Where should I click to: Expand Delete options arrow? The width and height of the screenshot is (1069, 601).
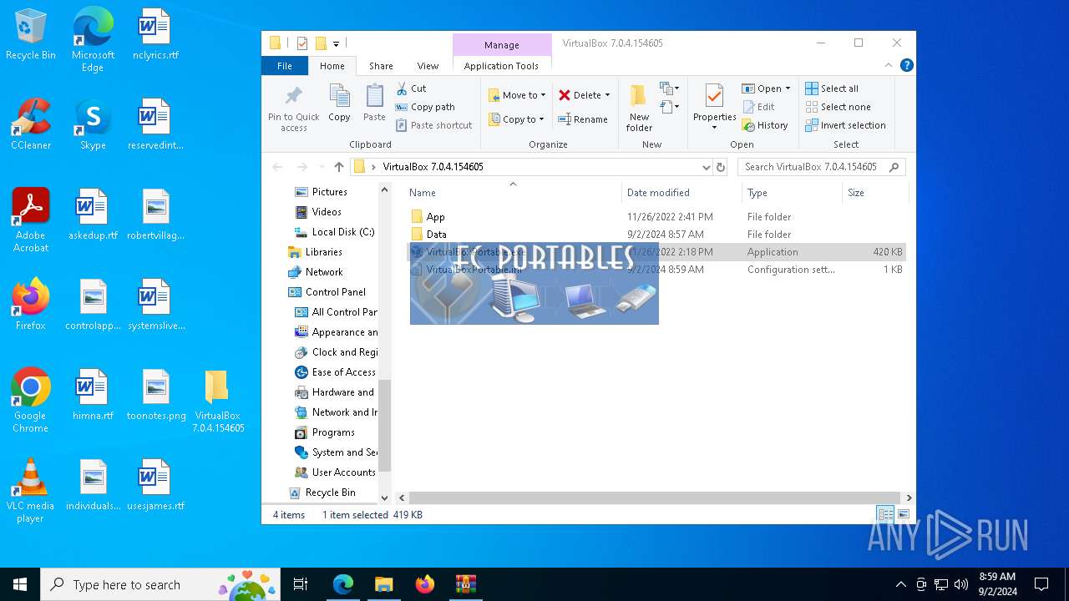(x=607, y=95)
